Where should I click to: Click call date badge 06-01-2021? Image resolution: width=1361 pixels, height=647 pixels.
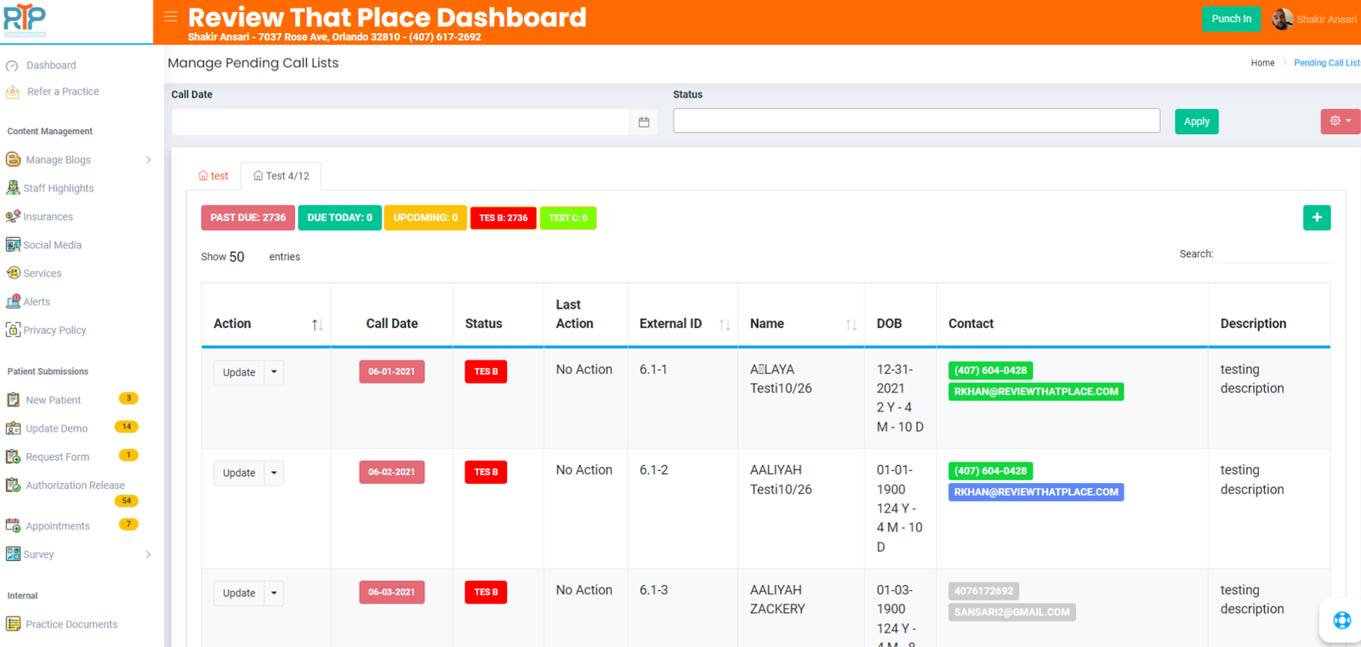point(391,372)
